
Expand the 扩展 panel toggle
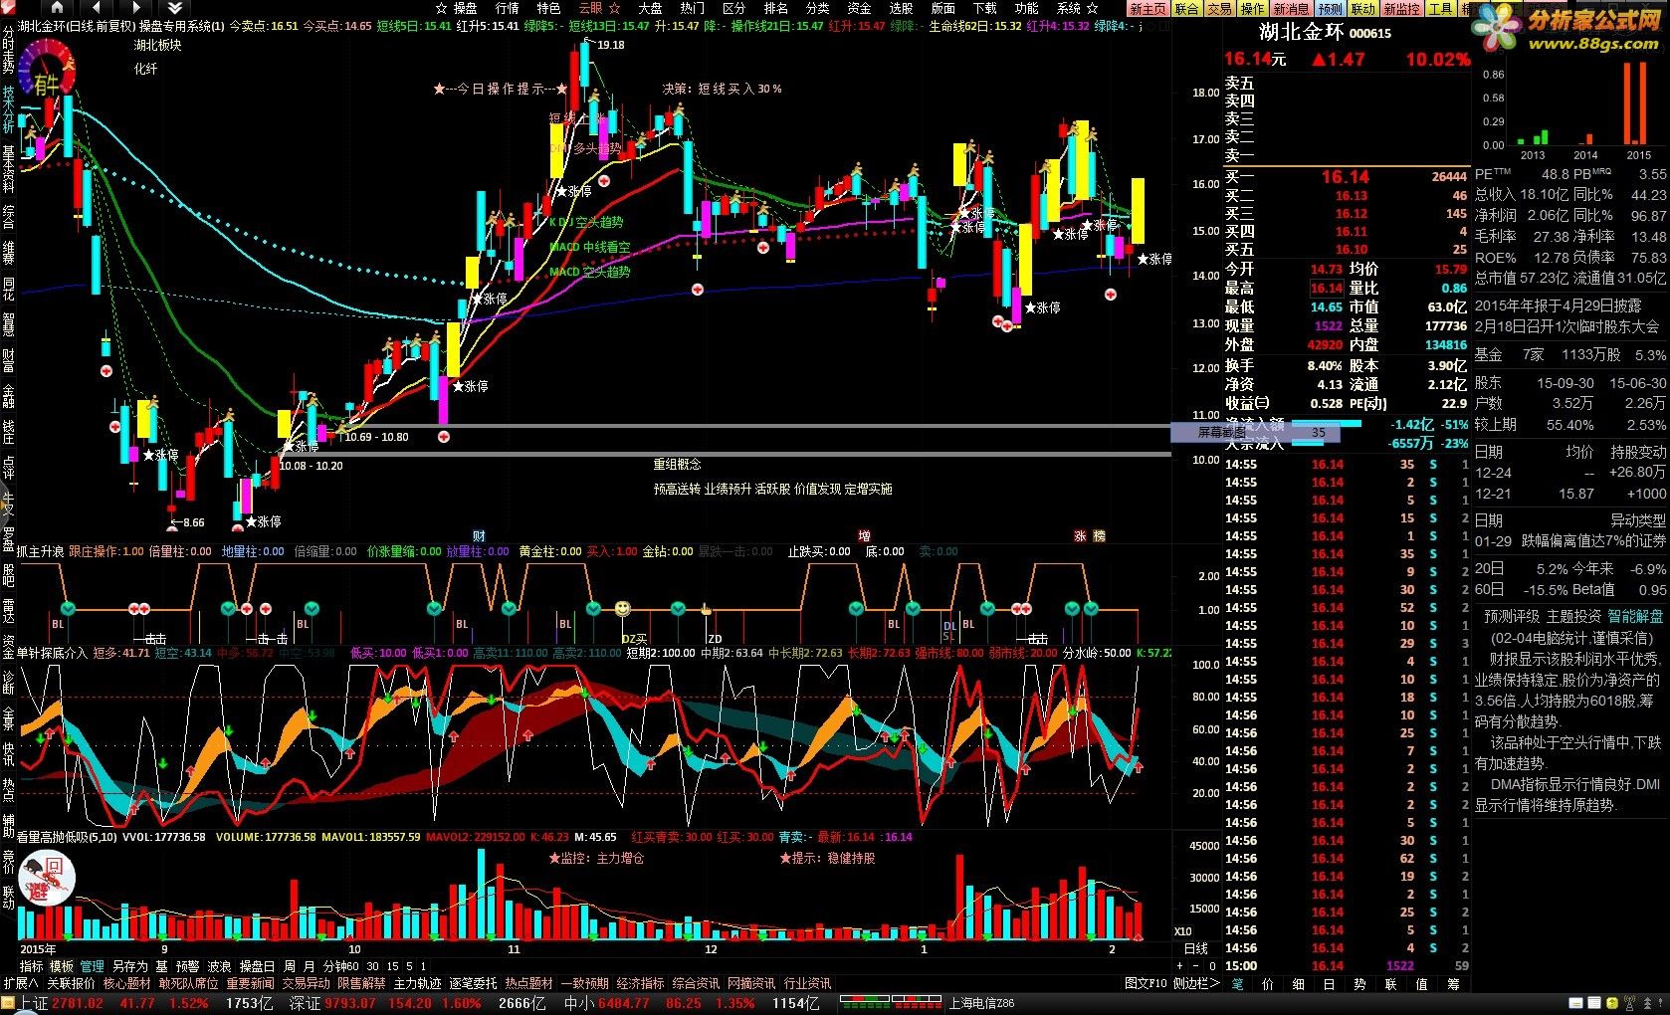pos(20,983)
